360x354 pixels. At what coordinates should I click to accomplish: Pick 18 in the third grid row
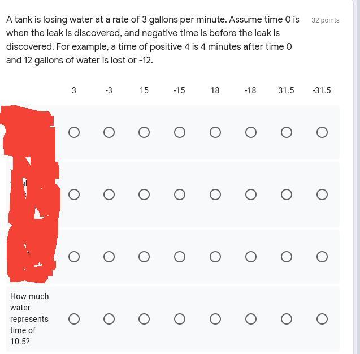pos(215,257)
